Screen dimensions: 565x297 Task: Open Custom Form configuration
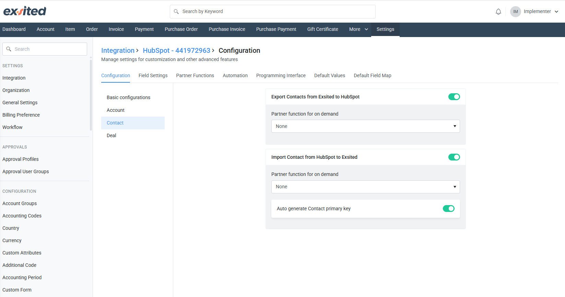(17, 290)
